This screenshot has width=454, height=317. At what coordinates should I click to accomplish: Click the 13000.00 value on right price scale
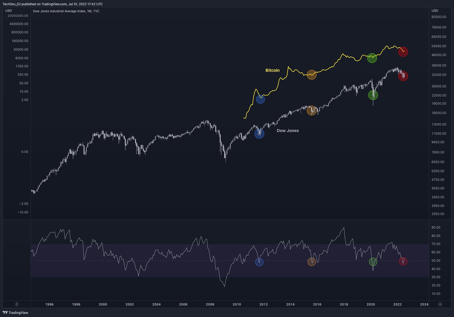439,124
